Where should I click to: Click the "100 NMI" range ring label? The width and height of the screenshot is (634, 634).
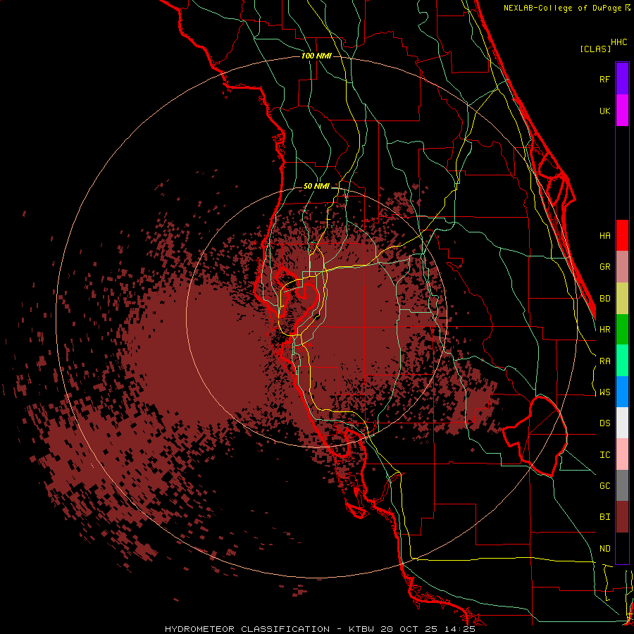point(316,56)
